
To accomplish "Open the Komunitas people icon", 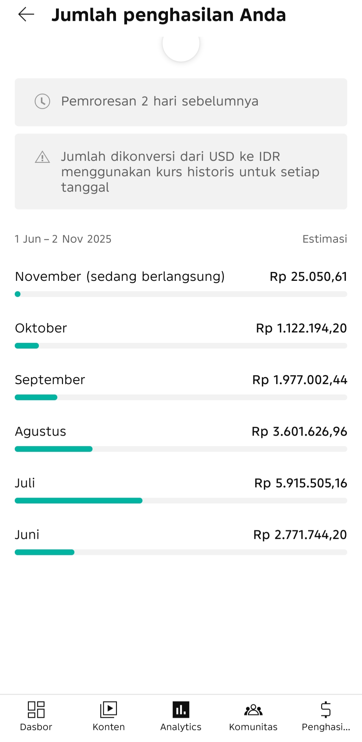I will click(253, 709).
